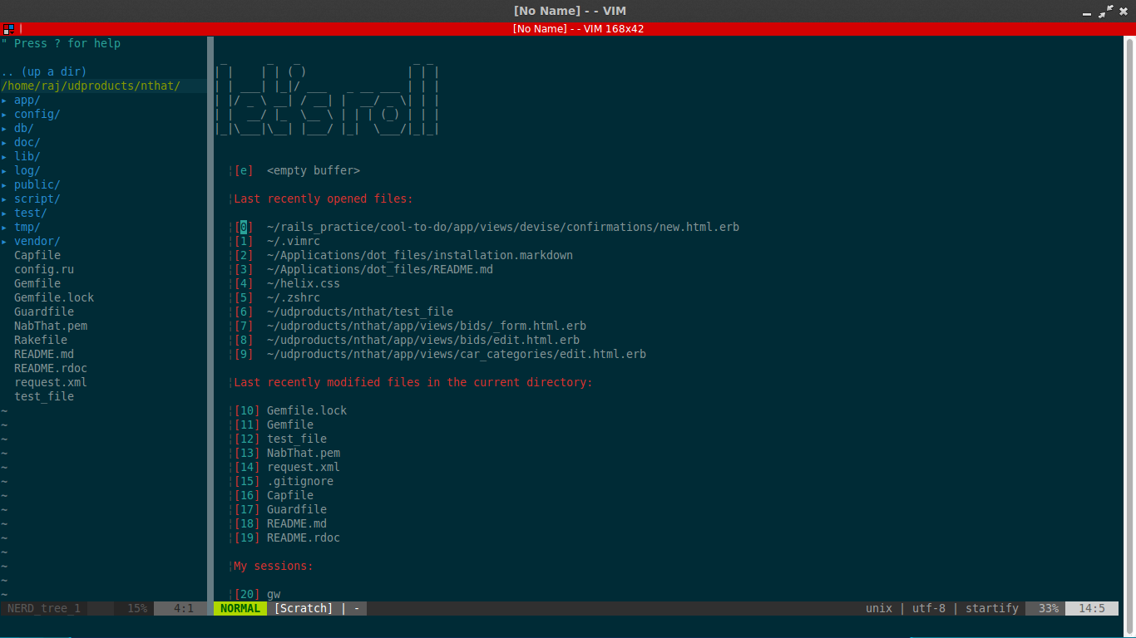Select the test/ folder in NERDTree

[30, 213]
